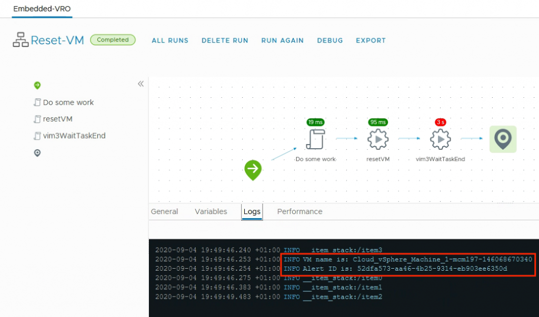The image size is (539, 317).
Task: Collapse sidebar with double chevron icon
Action: coord(141,84)
